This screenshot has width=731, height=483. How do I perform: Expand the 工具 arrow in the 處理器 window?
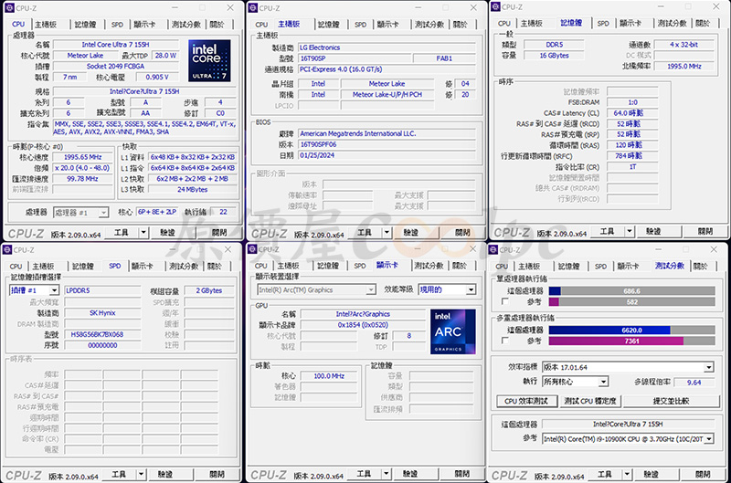[x=143, y=232]
